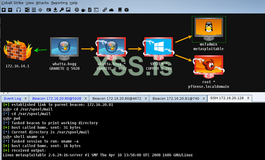The width and height of the screenshot is (265, 160).
Task: Click the chain link host file icon
Action: tap(105, 10)
